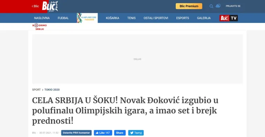Screen dimensions: 265x137
Task: Open Blic TV logo link
Action: [228, 18]
